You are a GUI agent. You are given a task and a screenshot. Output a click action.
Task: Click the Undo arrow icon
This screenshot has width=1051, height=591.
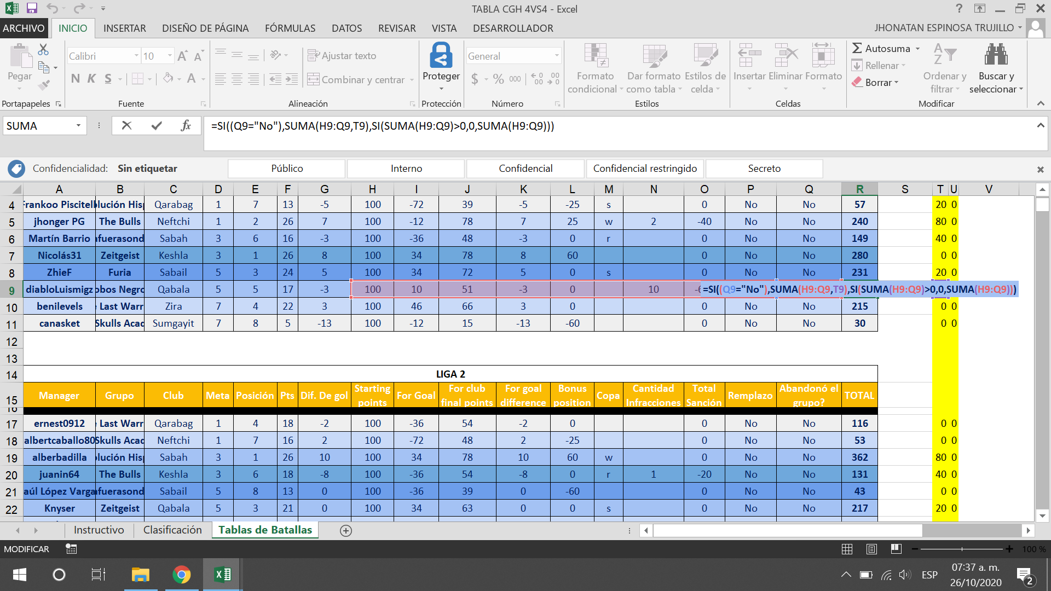[x=52, y=8]
